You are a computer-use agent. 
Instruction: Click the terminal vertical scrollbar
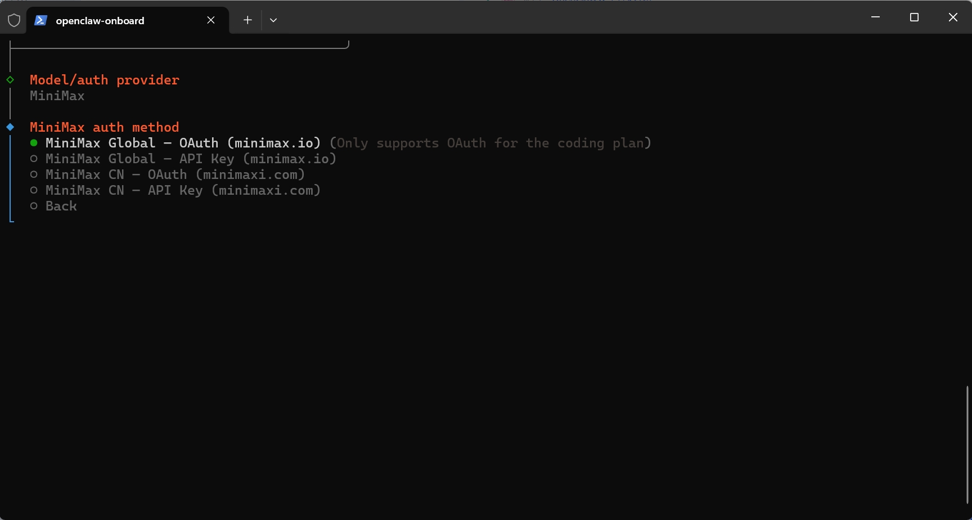pos(967,444)
